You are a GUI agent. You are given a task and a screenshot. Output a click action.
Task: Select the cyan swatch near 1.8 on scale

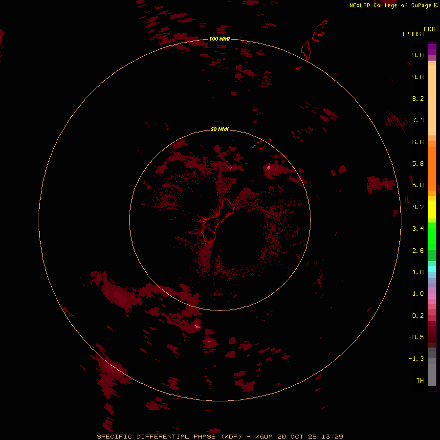click(x=432, y=268)
